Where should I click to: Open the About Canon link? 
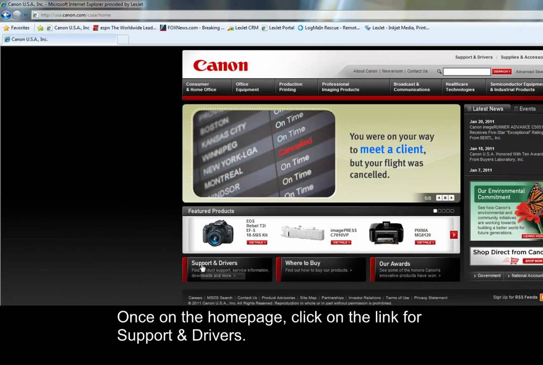(365, 71)
